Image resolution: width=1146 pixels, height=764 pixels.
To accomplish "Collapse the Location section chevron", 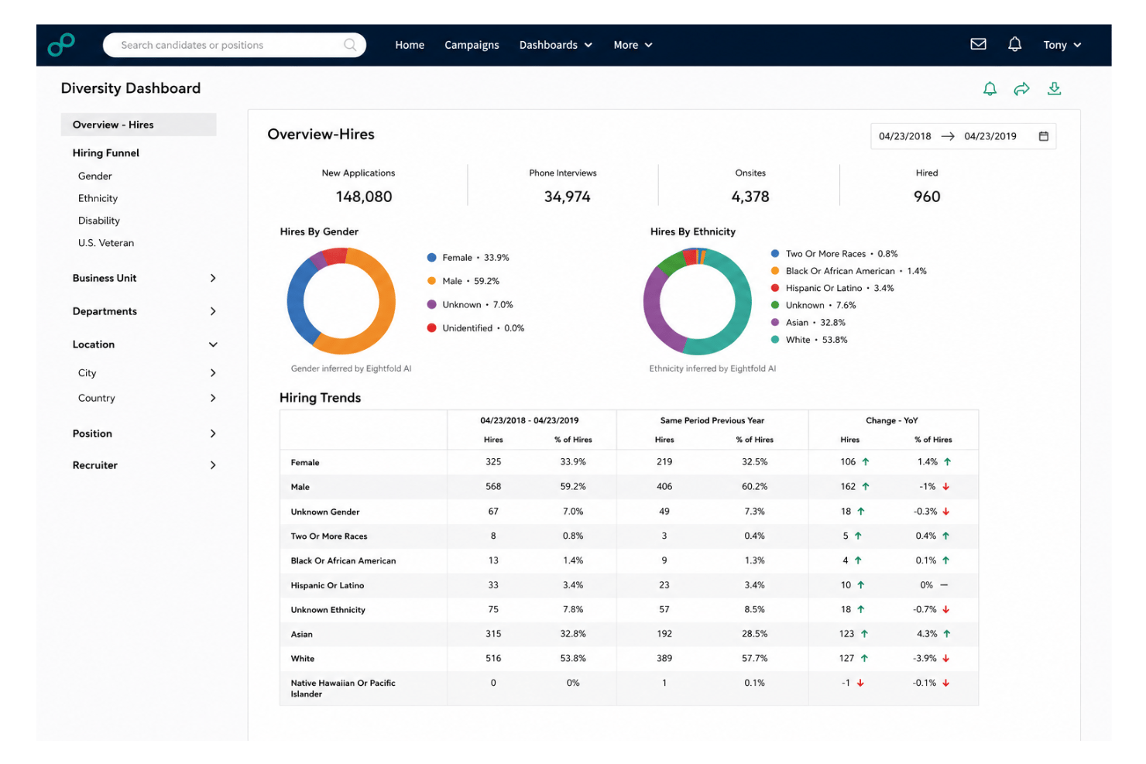I will coord(213,344).
